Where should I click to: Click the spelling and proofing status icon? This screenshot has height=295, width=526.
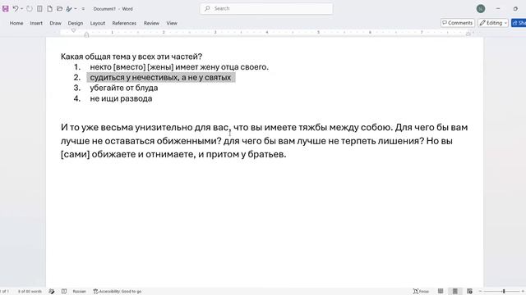(51, 292)
